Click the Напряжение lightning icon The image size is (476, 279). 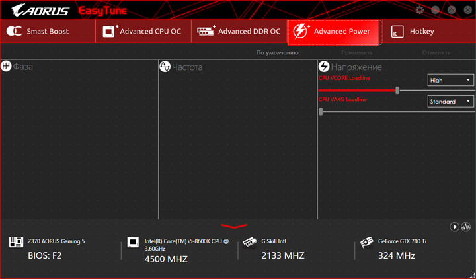coord(324,67)
